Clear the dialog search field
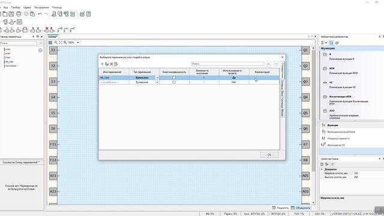 tap(268, 64)
